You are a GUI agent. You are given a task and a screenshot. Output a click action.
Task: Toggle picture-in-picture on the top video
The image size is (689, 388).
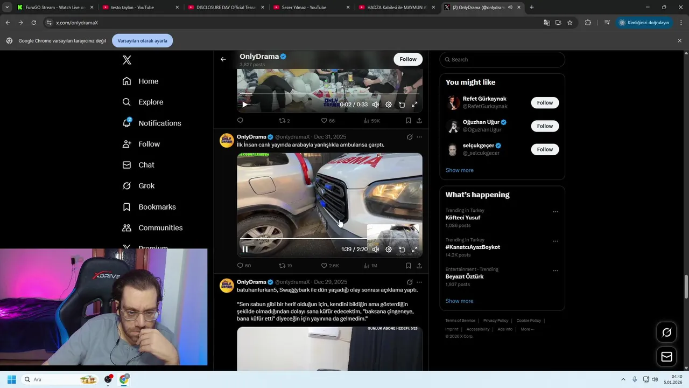(x=402, y=105)
